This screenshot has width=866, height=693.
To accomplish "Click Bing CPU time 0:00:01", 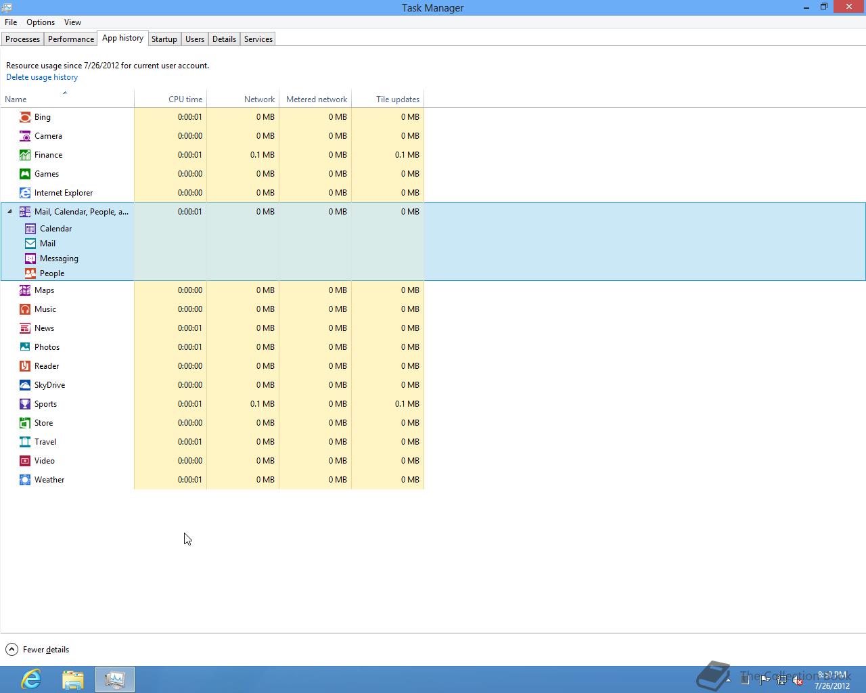I will pos(190,117).
